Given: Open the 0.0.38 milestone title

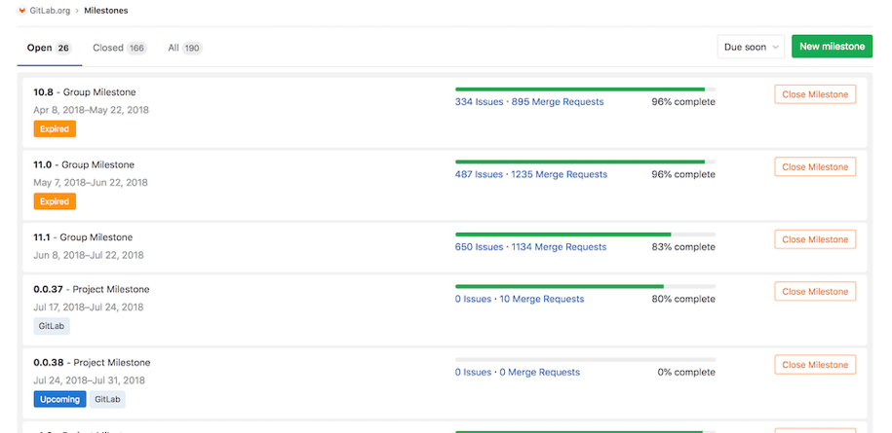Looking at the screenshot, I should (49, 362).
